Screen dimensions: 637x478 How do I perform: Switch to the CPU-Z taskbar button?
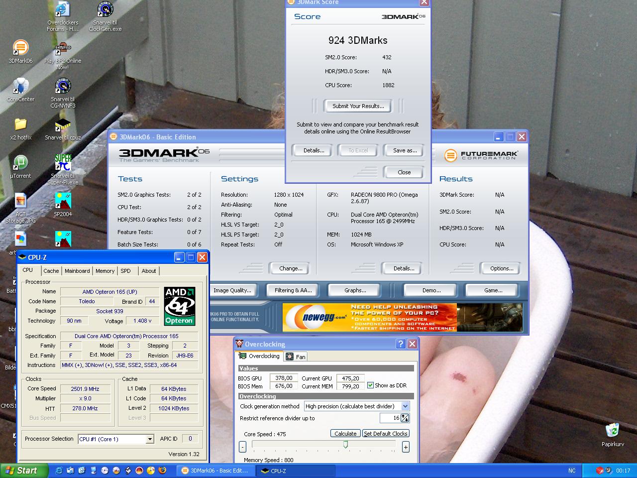tap(296, 471)
